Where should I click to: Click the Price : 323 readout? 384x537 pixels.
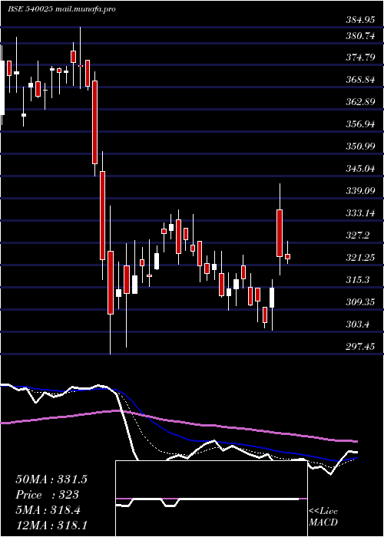pyautogui.click(x=48, y=495)
